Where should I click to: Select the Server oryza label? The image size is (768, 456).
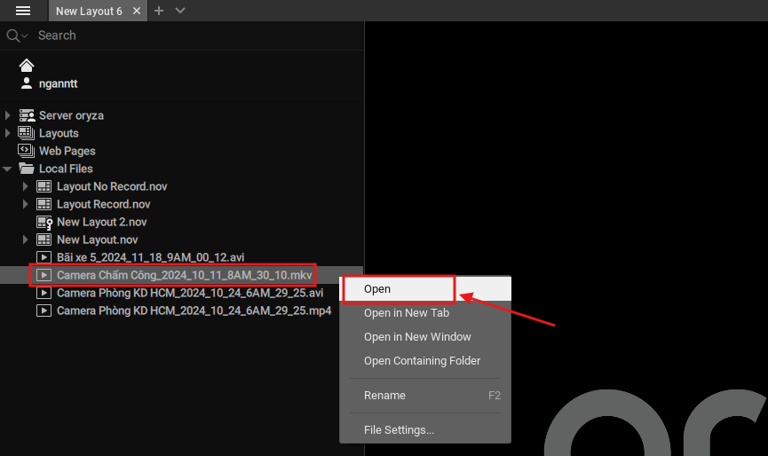72,115
